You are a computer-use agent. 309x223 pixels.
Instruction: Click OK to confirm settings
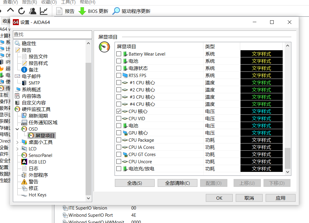219,198
